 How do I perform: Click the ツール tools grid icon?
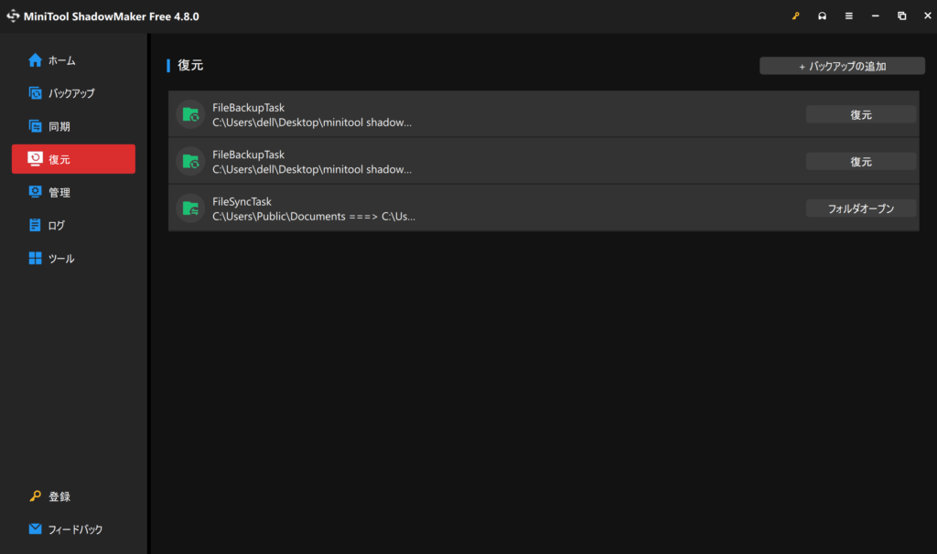point(36,259)
